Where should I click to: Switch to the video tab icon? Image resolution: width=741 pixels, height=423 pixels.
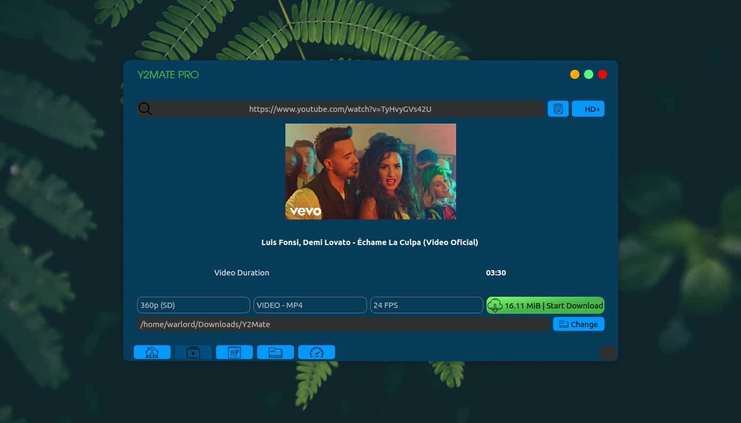click(x=193, y=352)
